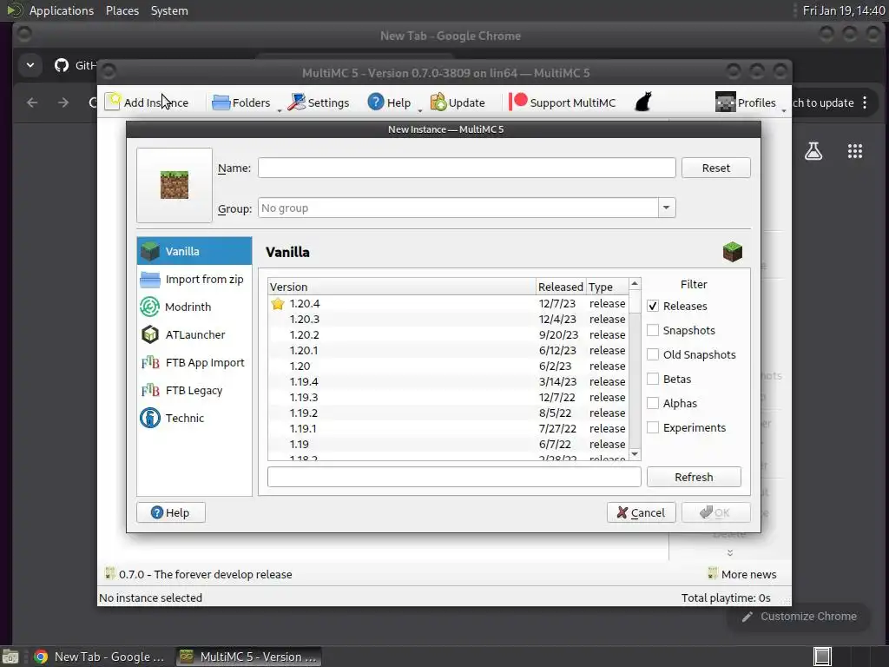Click the dialog Help button
The width and height of the screenshot is (889, 667).
pos(171,512)
